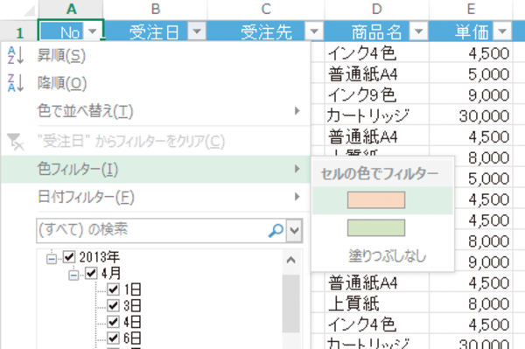Viewport: 525px width, 349px height.
Task: Choose 塗りつぶしなし filter option
Action: (388, 256)
